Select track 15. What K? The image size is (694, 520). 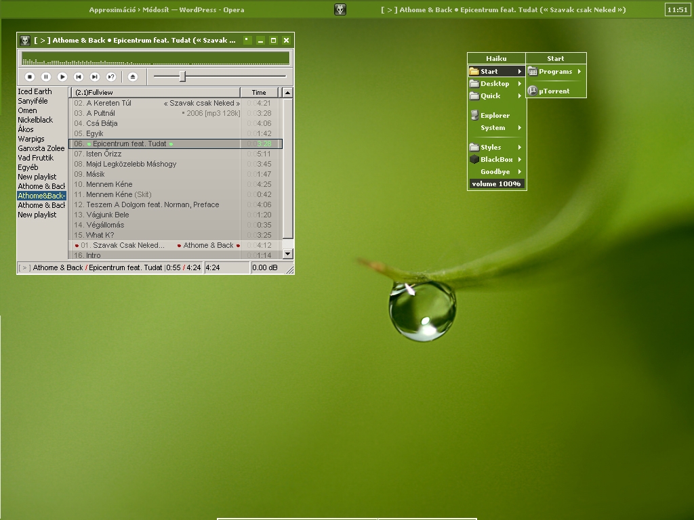[x=176, y=235]
